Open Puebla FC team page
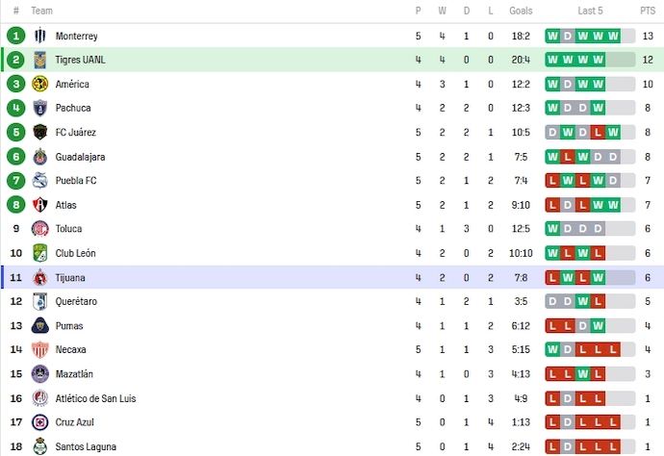664x456 pixels. (76, 181)
